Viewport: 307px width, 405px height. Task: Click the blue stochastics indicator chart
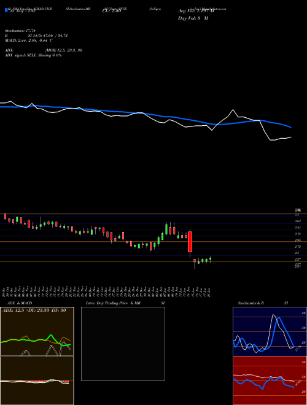point(270,331)
